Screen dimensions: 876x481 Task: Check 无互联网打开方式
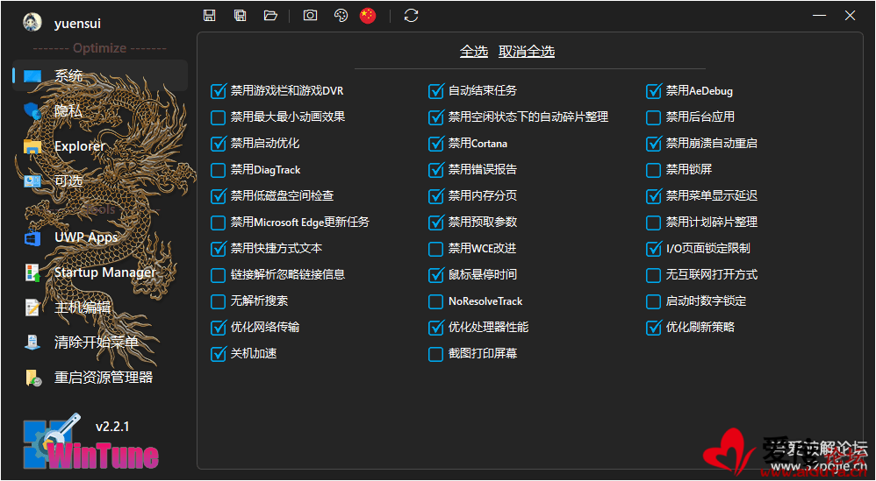[x=654, y=275]
